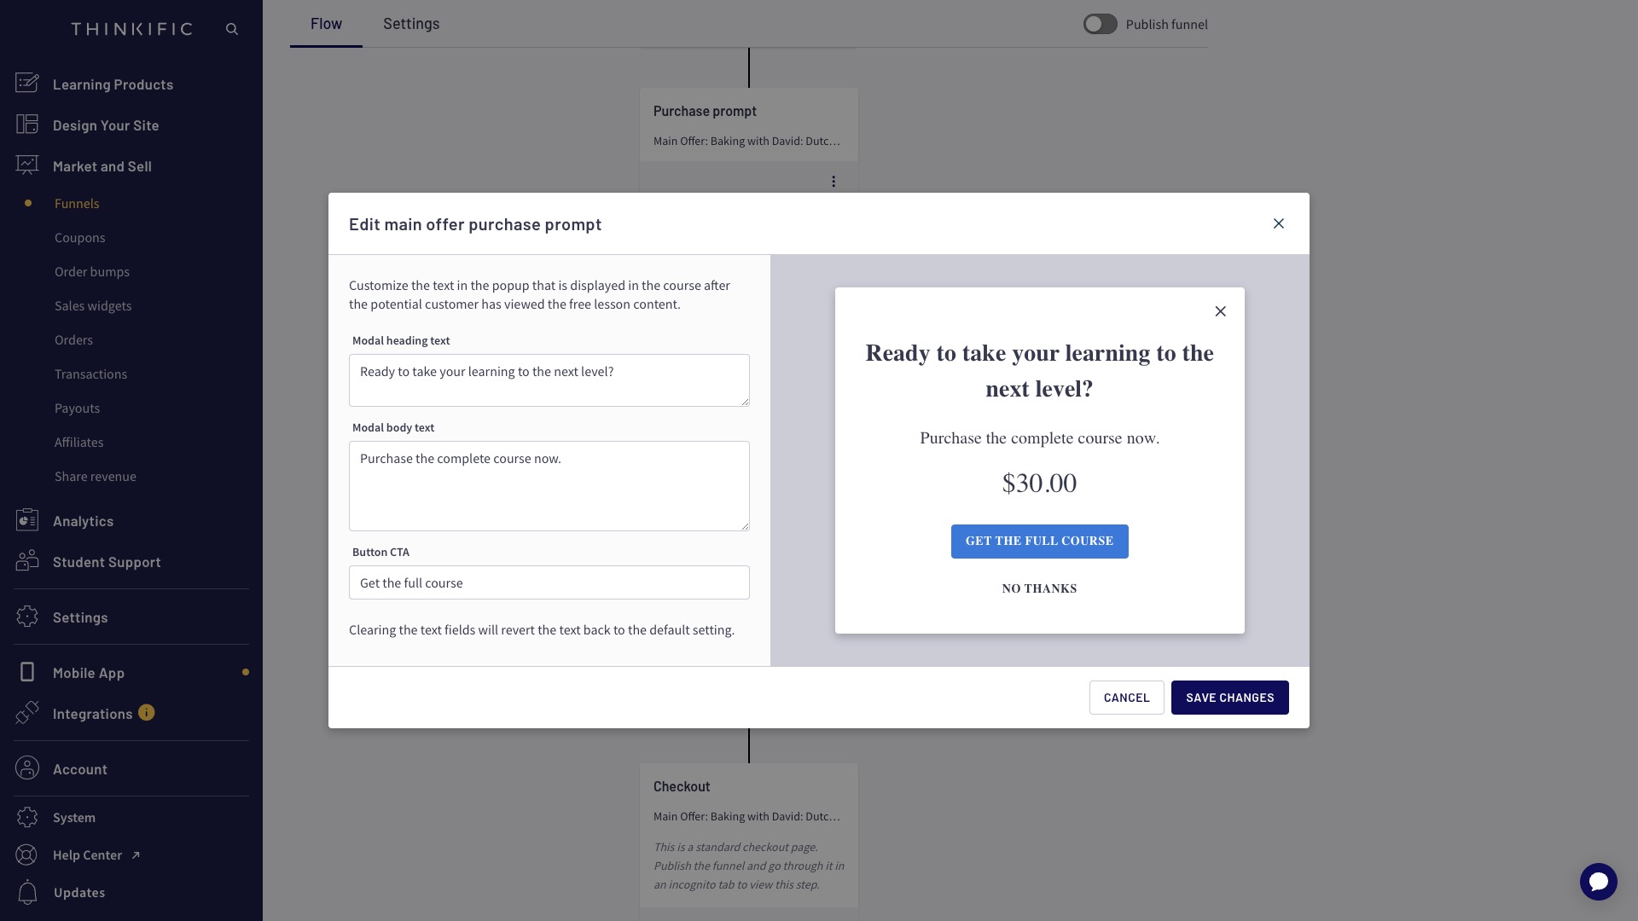Viewport: 1638px width, 921px height.
Task: Open System settings gear icon
Action: (x=26, y=817)
